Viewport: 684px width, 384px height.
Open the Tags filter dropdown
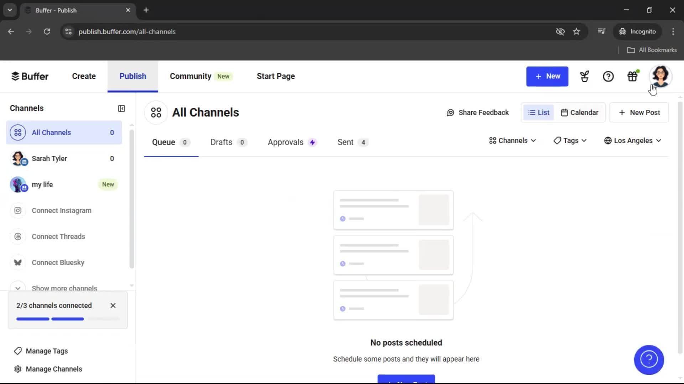click(570, 140)
